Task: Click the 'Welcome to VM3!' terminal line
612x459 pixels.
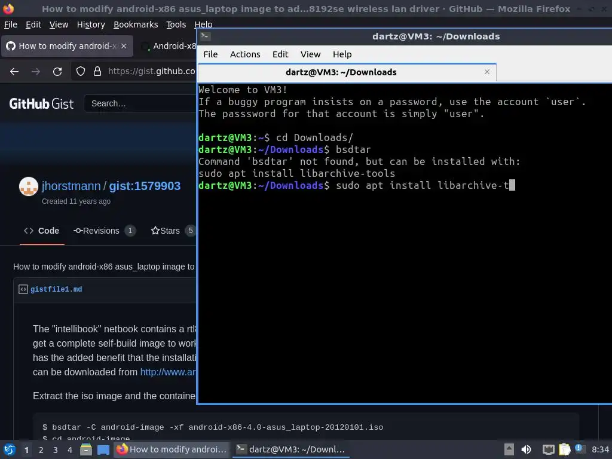Action: pos(243,90)
